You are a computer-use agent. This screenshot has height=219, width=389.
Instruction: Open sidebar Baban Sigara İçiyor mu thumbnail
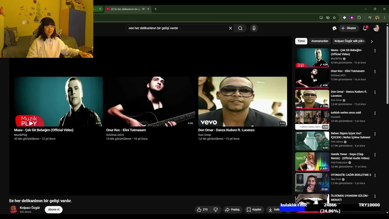pyautogui.click(x=312, y=141)
